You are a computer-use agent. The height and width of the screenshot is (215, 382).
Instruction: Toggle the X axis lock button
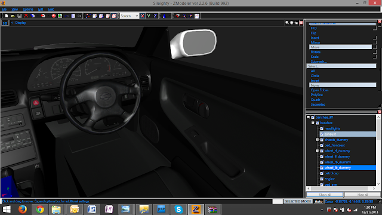tap(142, 16)
